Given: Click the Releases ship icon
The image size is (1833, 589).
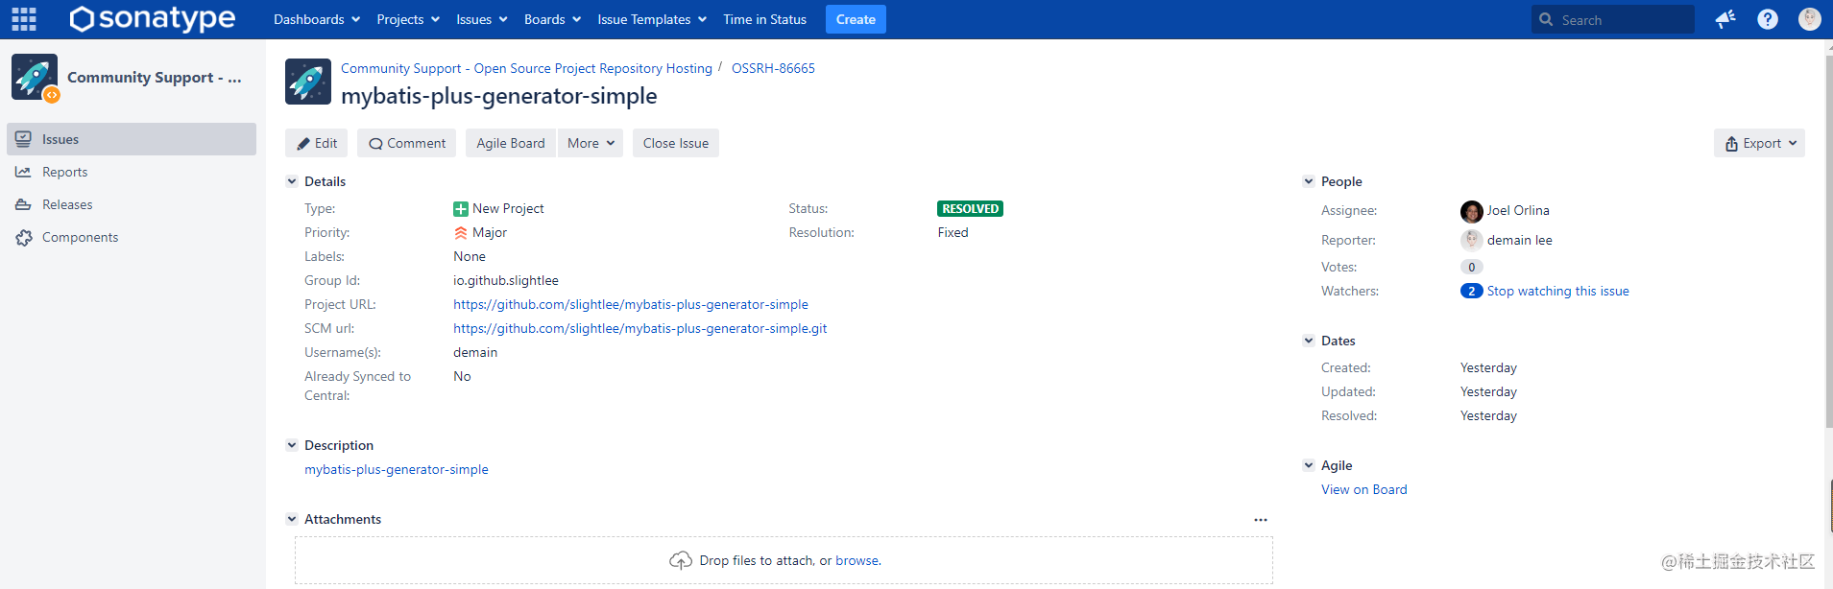Looking at the screenshot, I should point(24,204).
